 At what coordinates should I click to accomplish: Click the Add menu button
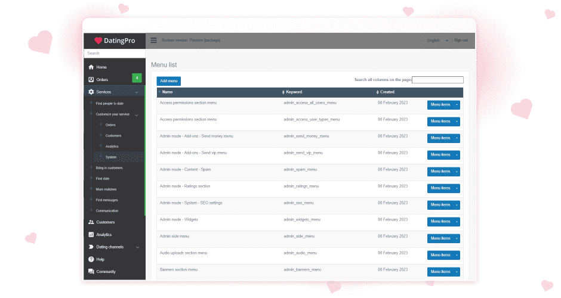(168, 81)
